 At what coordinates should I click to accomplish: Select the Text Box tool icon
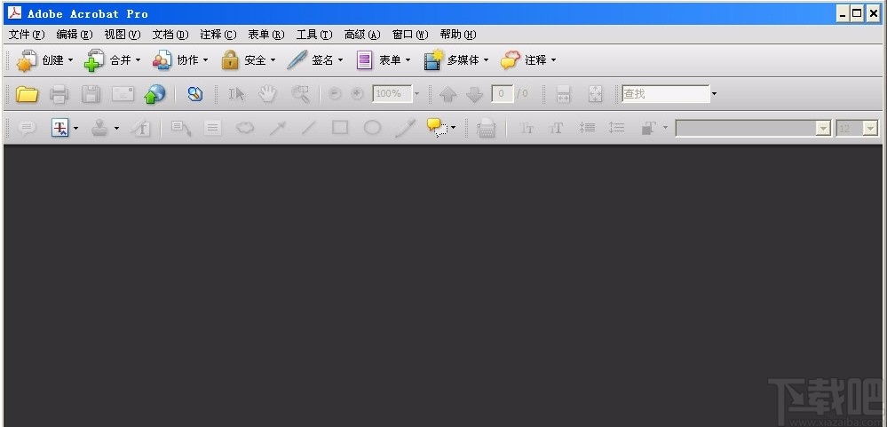pyautogui.click(x=213, y=129)
